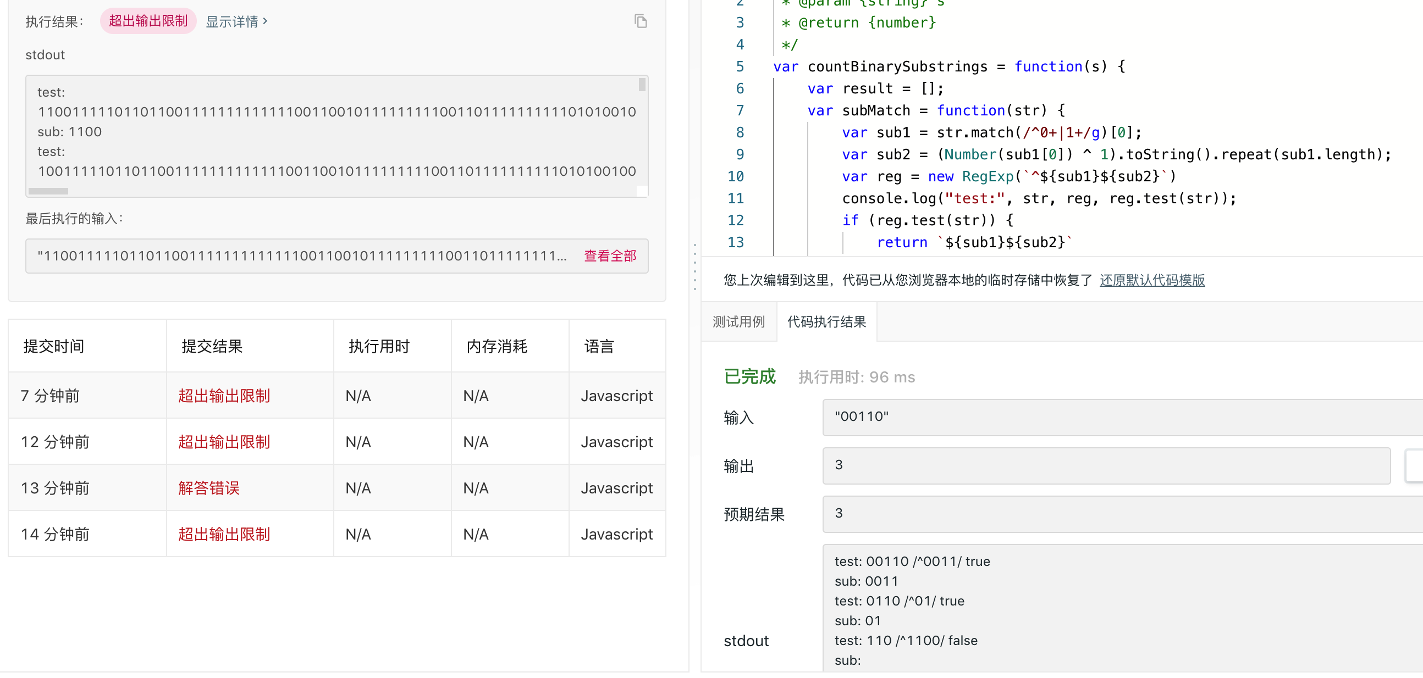Click the 输入 field showing "00110"
The width and height of the screenshot is (1423, 678).
coord(1122,417)
